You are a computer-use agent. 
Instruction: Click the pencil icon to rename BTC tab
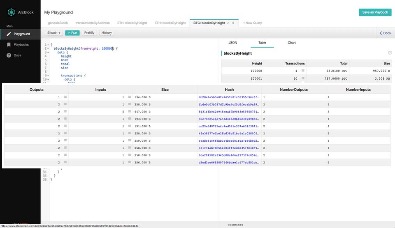click(228, 23)
